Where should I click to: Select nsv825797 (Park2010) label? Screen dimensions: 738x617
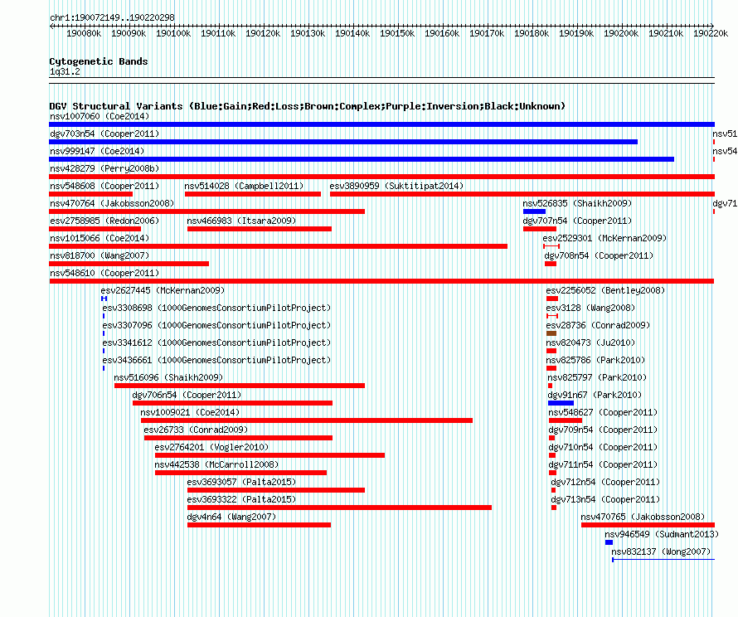coord(597,377)
